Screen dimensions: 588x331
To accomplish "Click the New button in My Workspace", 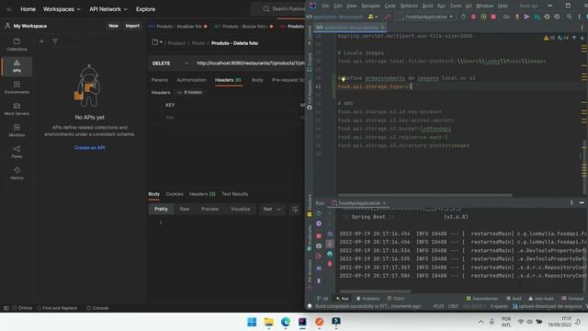I will 114,26.
